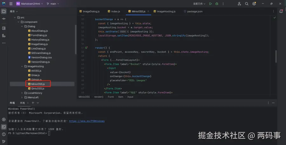The width and height of the screenshot is (286, 145).
Task: Open the aka.ms/PSWindows link
Action: [x=87, y=121]
